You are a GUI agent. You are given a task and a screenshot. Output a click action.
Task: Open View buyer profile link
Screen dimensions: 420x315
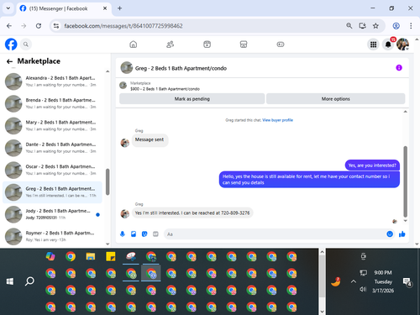pyautogui.click(x=277, y=120)
